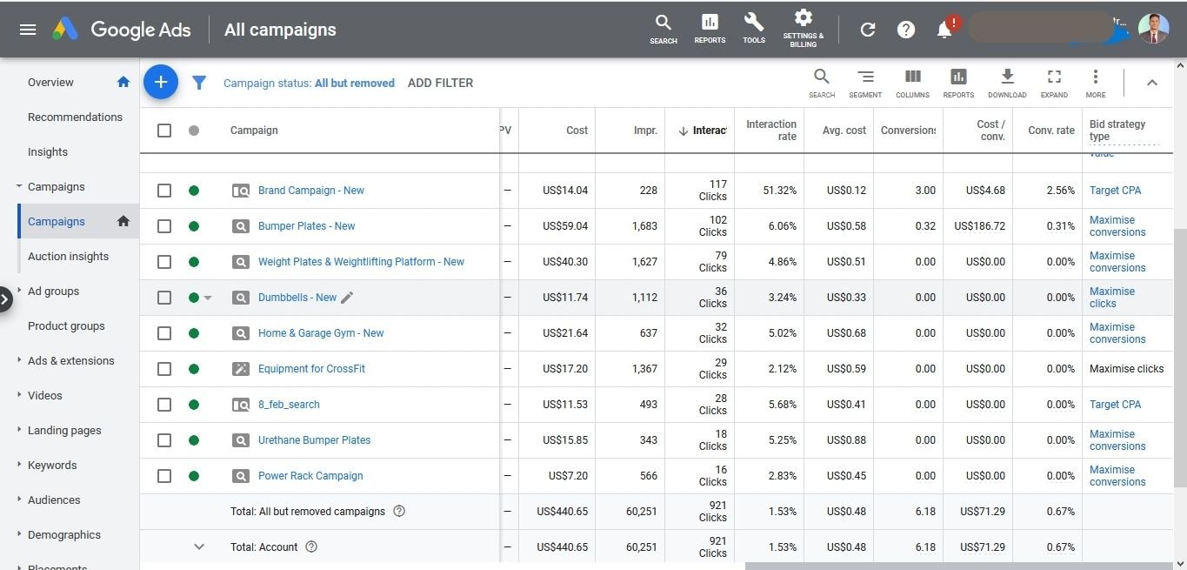Expand the Total: Account row chevron
Screen dimensions: 1187x570
199,547
